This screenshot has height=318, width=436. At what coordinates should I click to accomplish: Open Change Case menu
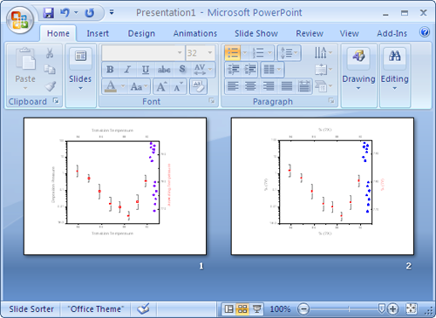(x=139, y=86)
